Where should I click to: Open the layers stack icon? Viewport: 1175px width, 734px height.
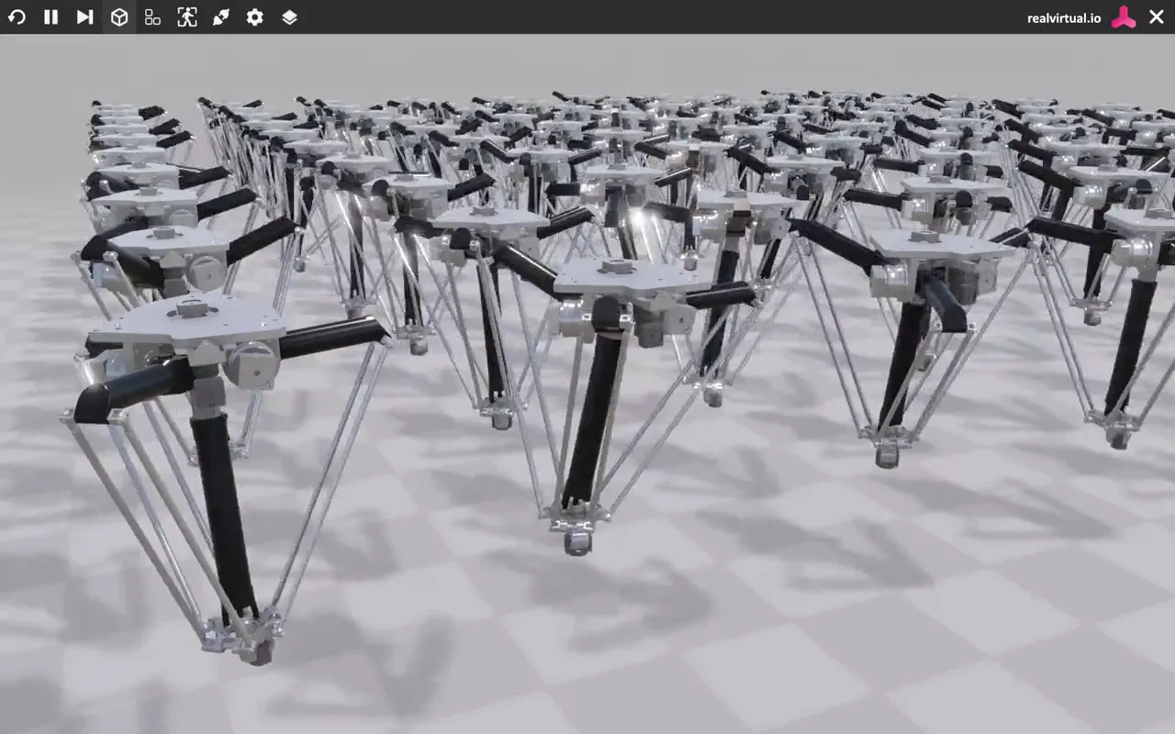pyautogui.click(x=289, y=17)
